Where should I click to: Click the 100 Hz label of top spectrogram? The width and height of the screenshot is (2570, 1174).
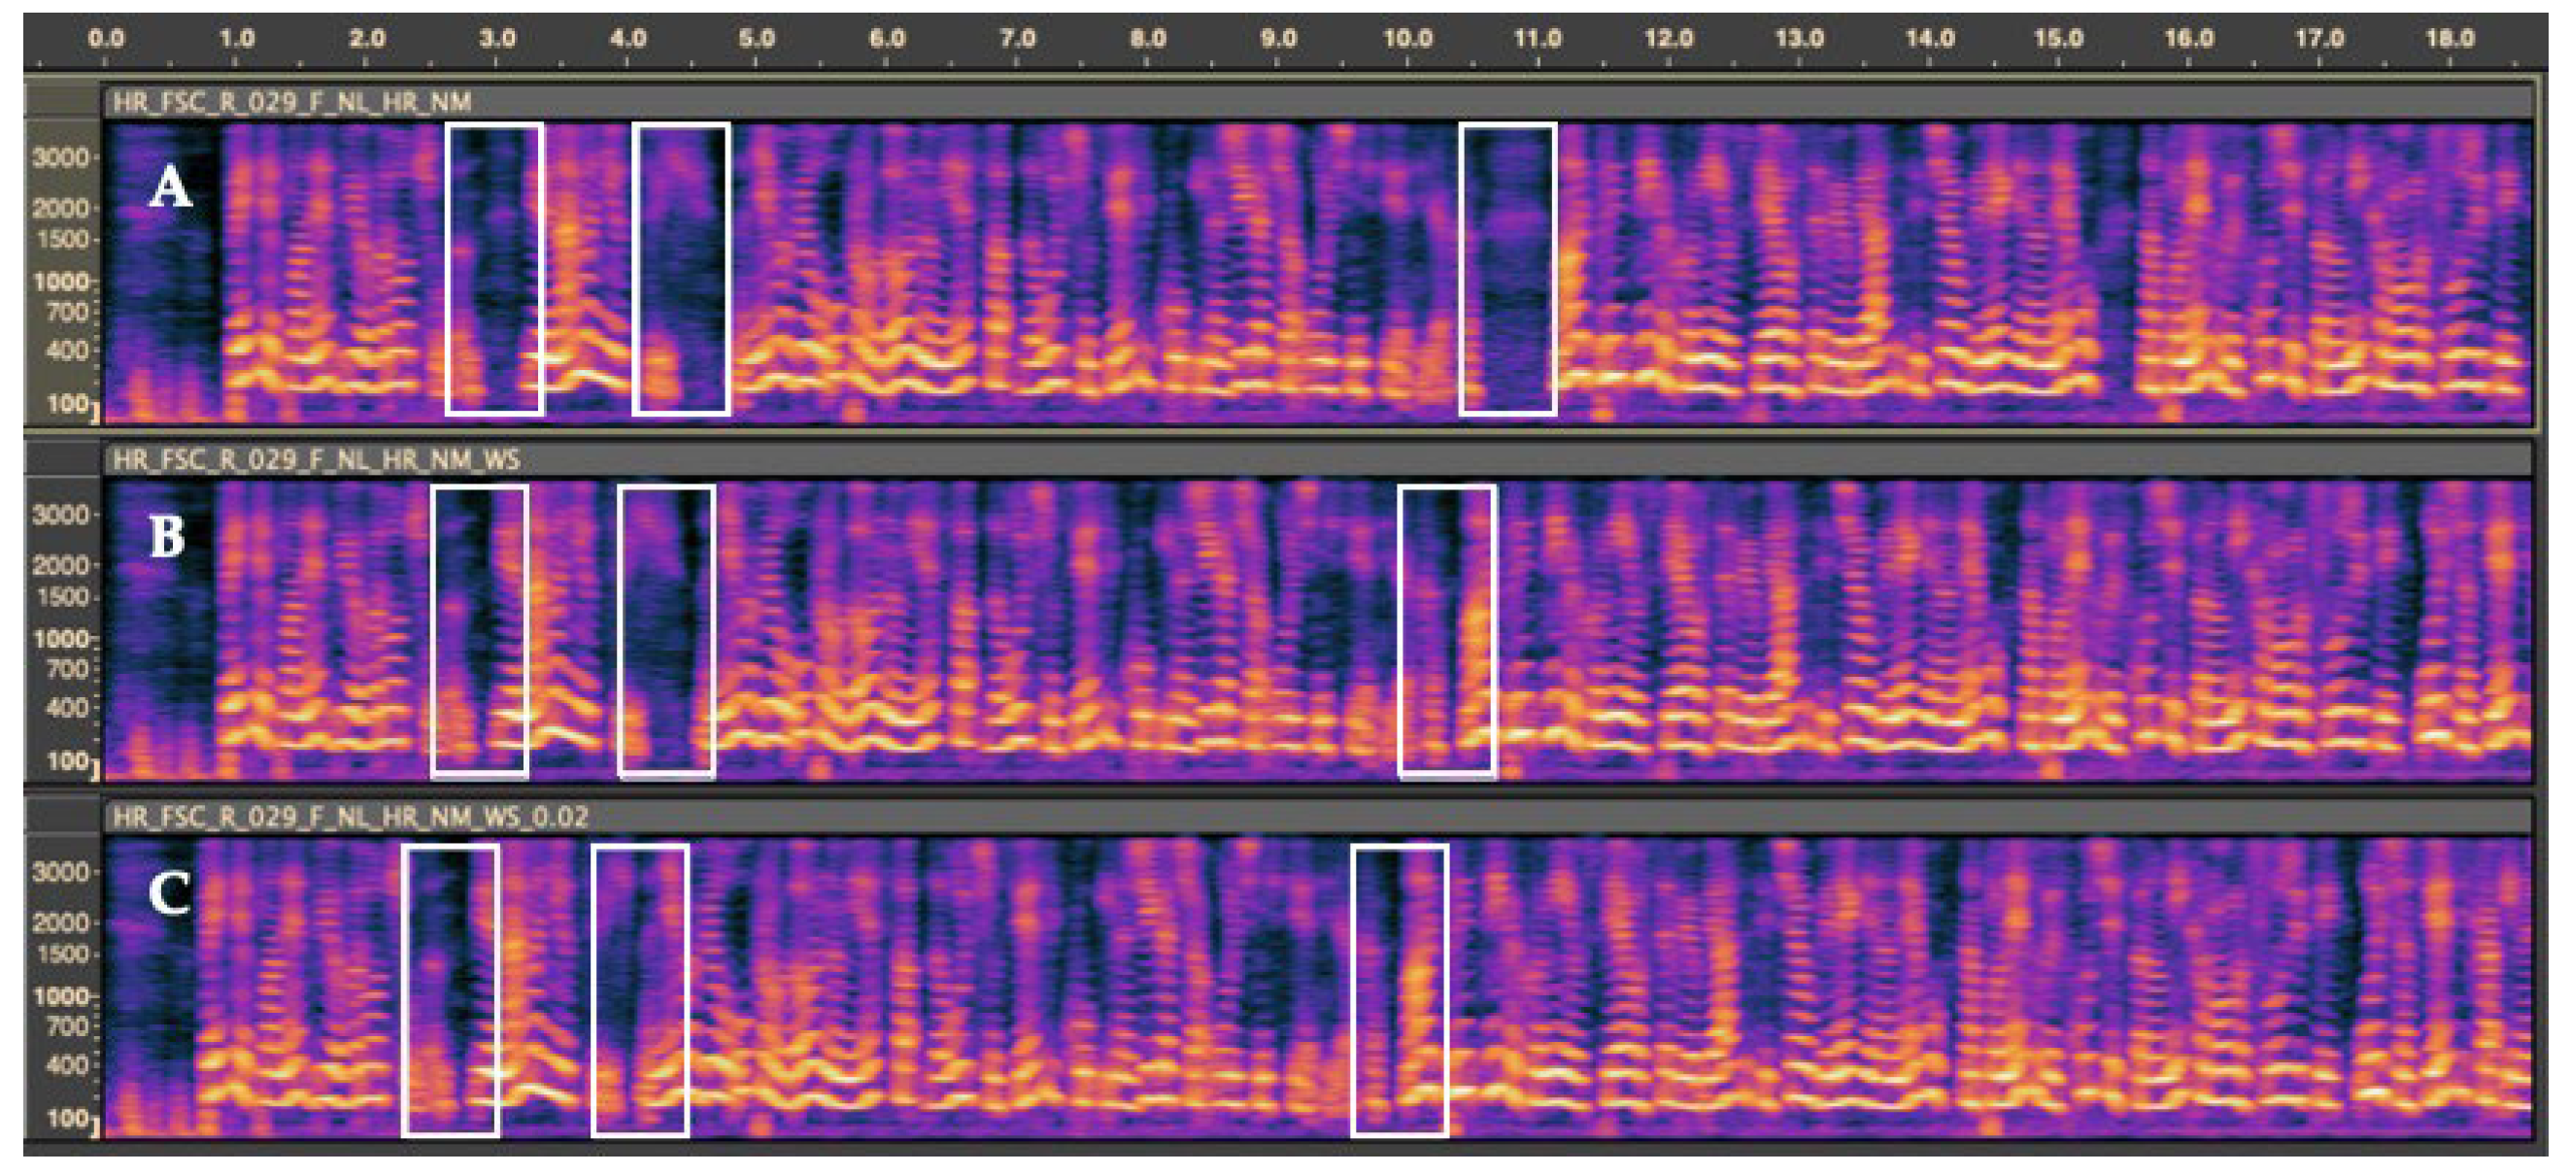point(68,404)
